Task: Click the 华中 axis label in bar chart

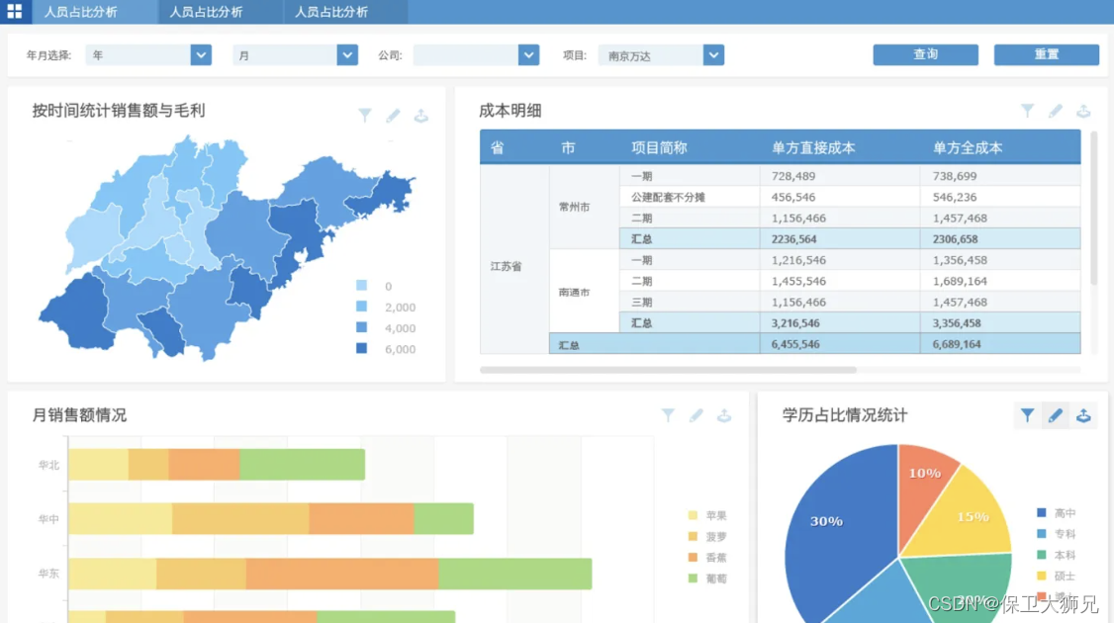Action: coord(48,518)
